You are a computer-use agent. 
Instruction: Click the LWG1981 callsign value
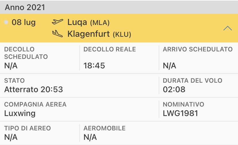point(181,113)
